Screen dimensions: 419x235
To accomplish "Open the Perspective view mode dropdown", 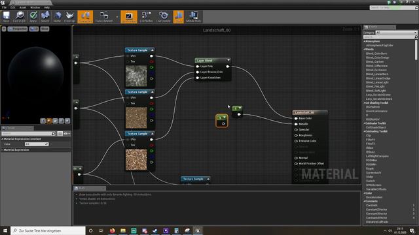I will (18, 29).
